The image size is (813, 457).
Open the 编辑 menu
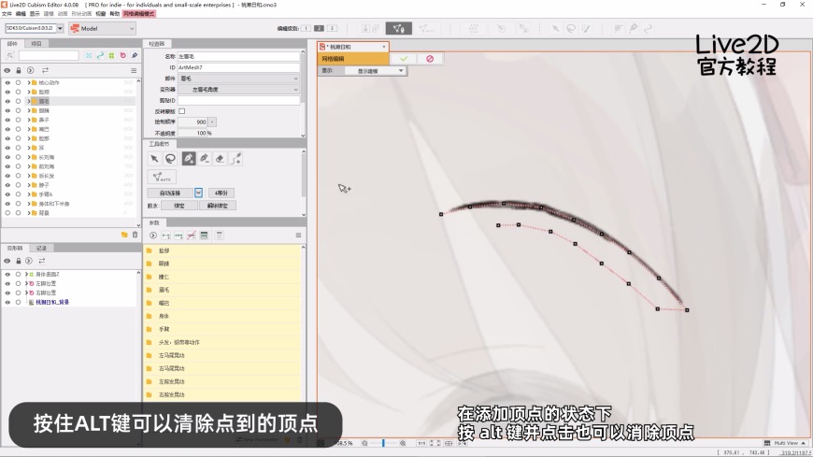(21, 14)
